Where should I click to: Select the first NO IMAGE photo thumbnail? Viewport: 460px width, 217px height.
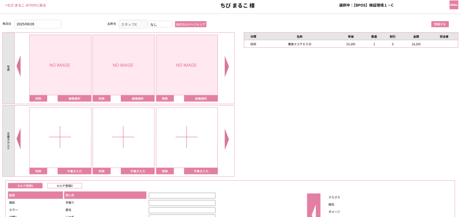[60, 65]
